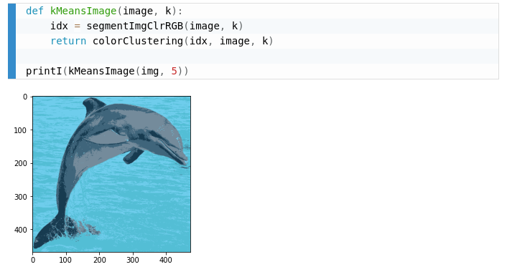Screen dimensions: 507x277
Task: Click the blue cell selection bar
Action: (x=12, y=42)
